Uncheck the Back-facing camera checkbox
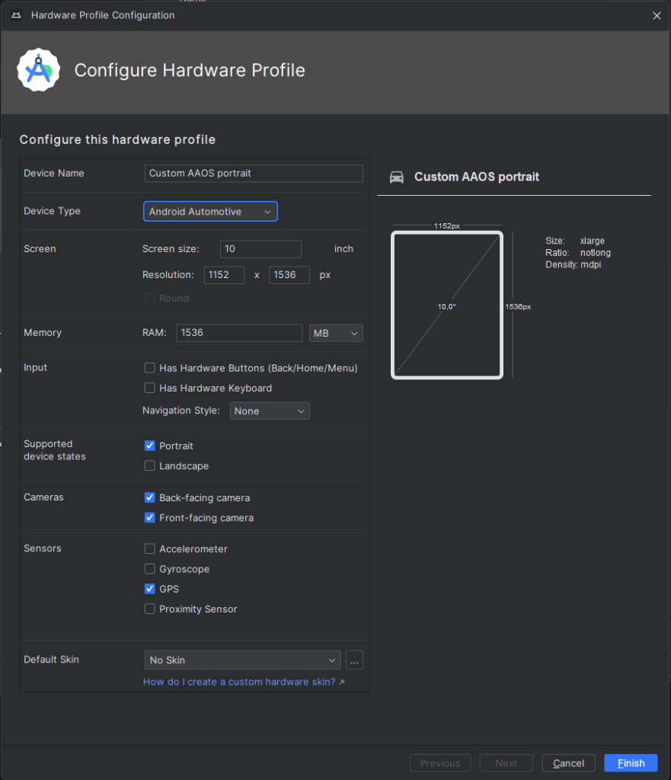Image resolution: width=671 pixels, height=780 pixels. coord(150,497)
